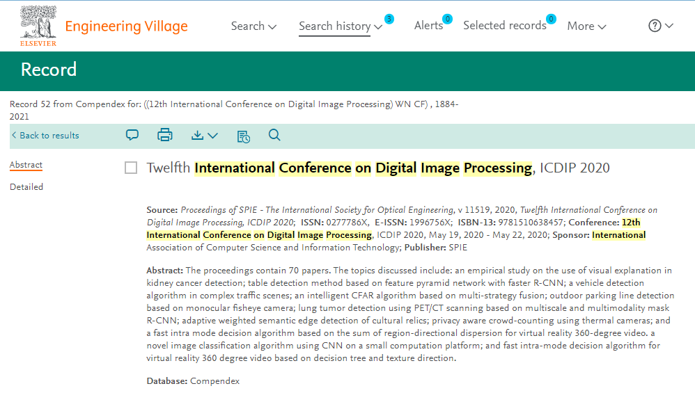Expand the Search menu
The image size is (695, 393).
253,26
